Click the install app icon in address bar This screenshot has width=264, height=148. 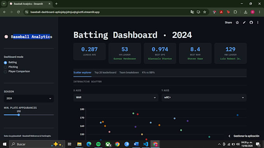coord(198,12)
